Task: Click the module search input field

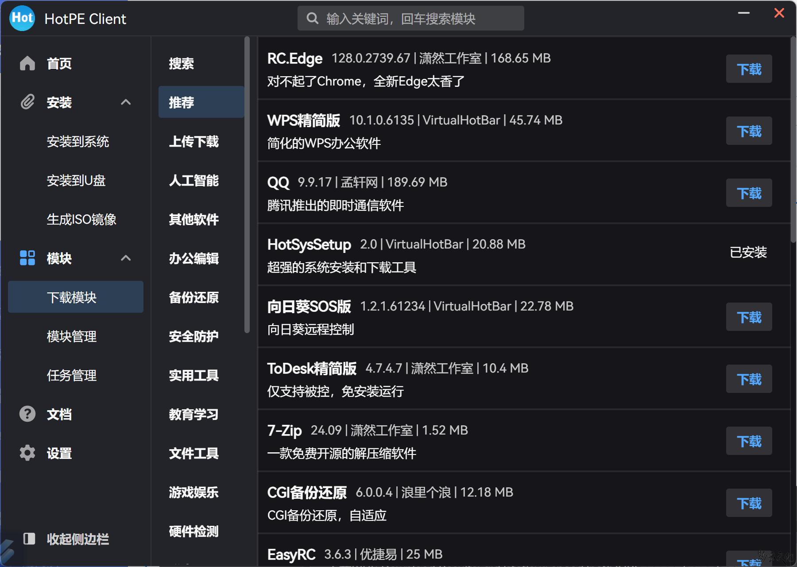Action: pyautogui.click(x=410, y=18)
